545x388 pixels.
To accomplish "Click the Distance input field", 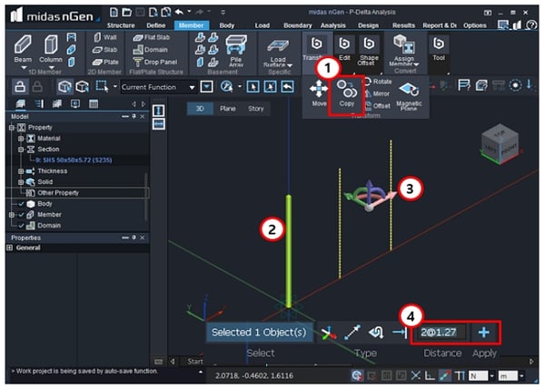I will (440, 332).
